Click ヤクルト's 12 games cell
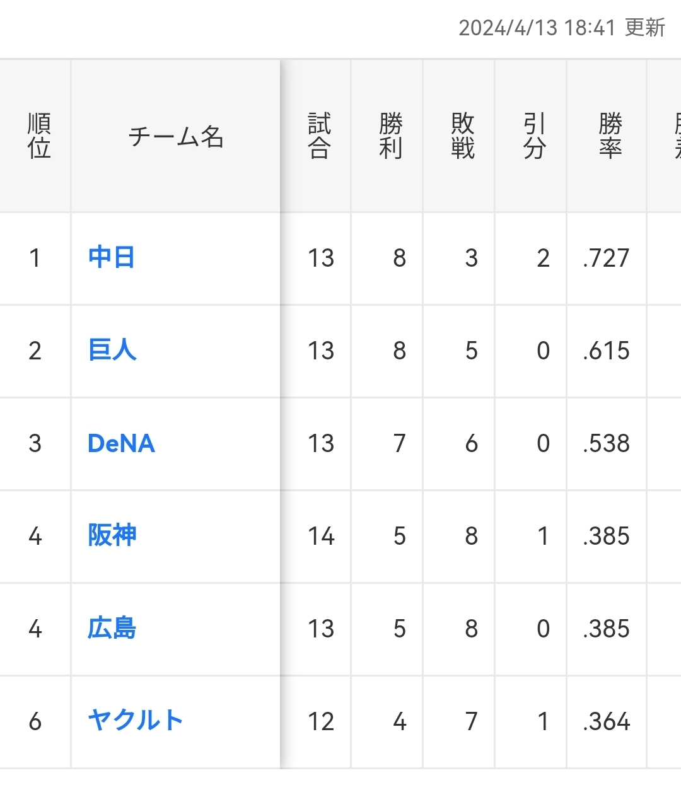Image resolution: width=681 pixels, height=785 pixels. click(321, 721)
